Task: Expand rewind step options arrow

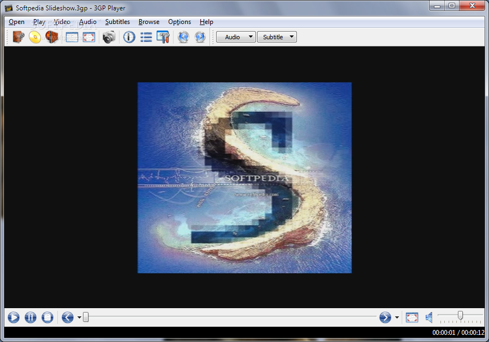Action: coord(79,317)
